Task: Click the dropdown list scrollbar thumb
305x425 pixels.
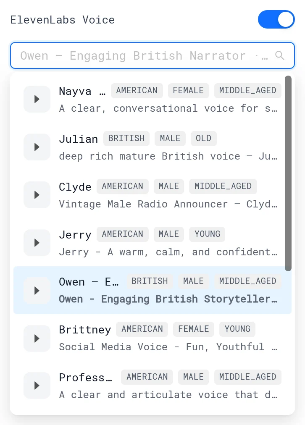Action: click(x=288, y=173)
